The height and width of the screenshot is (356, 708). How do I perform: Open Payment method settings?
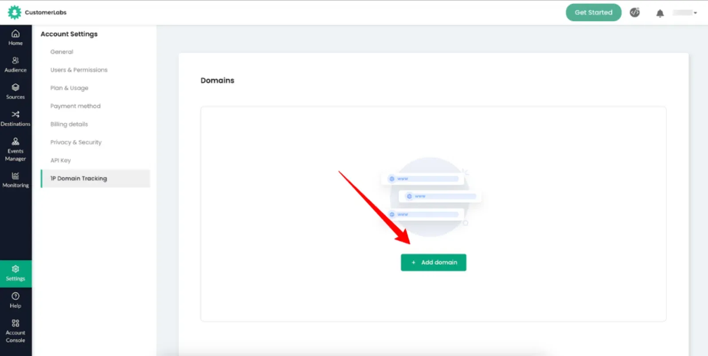(75, 106)
